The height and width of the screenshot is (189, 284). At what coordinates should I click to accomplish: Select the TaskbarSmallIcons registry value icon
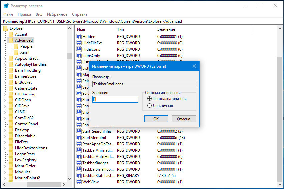[79, 169]
